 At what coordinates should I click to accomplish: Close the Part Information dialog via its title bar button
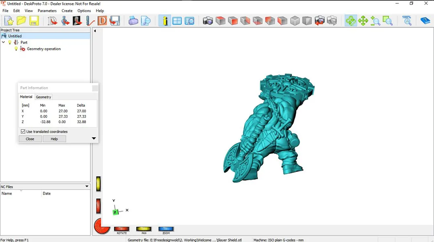coord(95,88)
